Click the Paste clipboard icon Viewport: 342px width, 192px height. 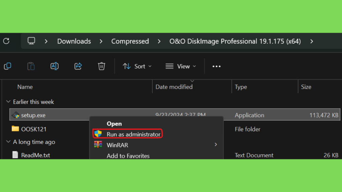point(31,66)
